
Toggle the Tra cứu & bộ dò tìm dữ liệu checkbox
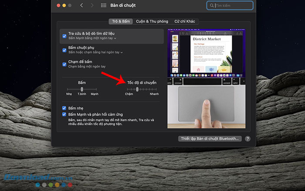(64, 36)
